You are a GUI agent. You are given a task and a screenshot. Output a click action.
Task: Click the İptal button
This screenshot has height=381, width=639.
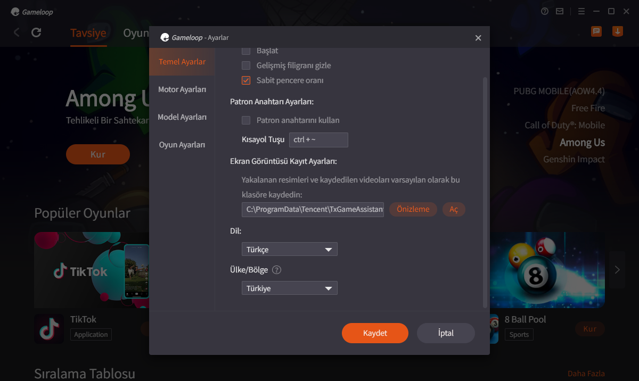[x=446, y=333]
